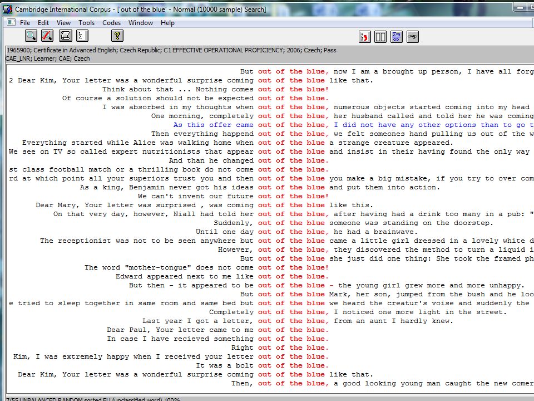Open the Tools menu
Viewport: 534px width, 401px height.
[x=87, y=23]
